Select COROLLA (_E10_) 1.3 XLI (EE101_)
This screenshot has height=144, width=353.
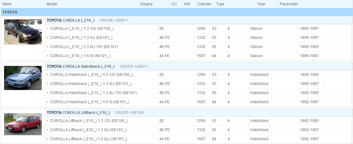81,38
